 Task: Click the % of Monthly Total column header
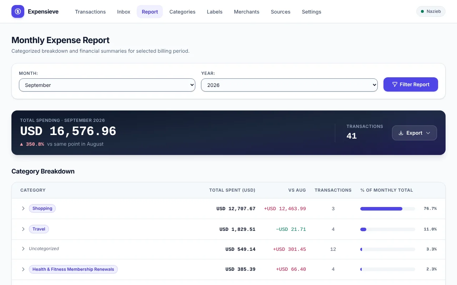click(387, 190)
